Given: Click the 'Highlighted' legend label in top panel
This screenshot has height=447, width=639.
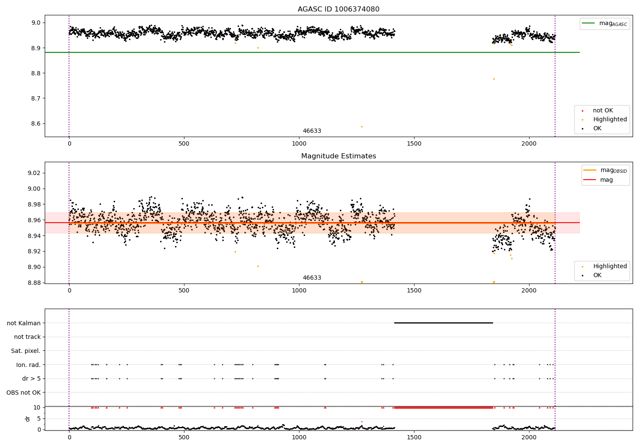Looking at the screenshot, I should 610,120.
